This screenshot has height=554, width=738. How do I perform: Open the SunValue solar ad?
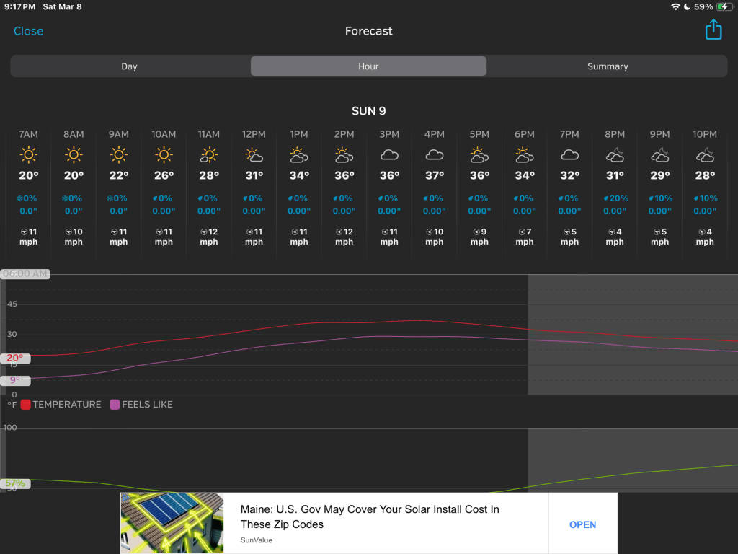point(582,524)
